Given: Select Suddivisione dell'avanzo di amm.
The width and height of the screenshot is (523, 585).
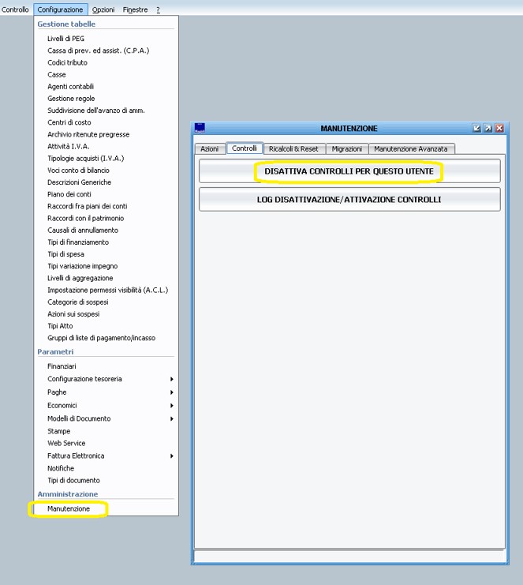Looking at the screenshot, I should [96, 111].
